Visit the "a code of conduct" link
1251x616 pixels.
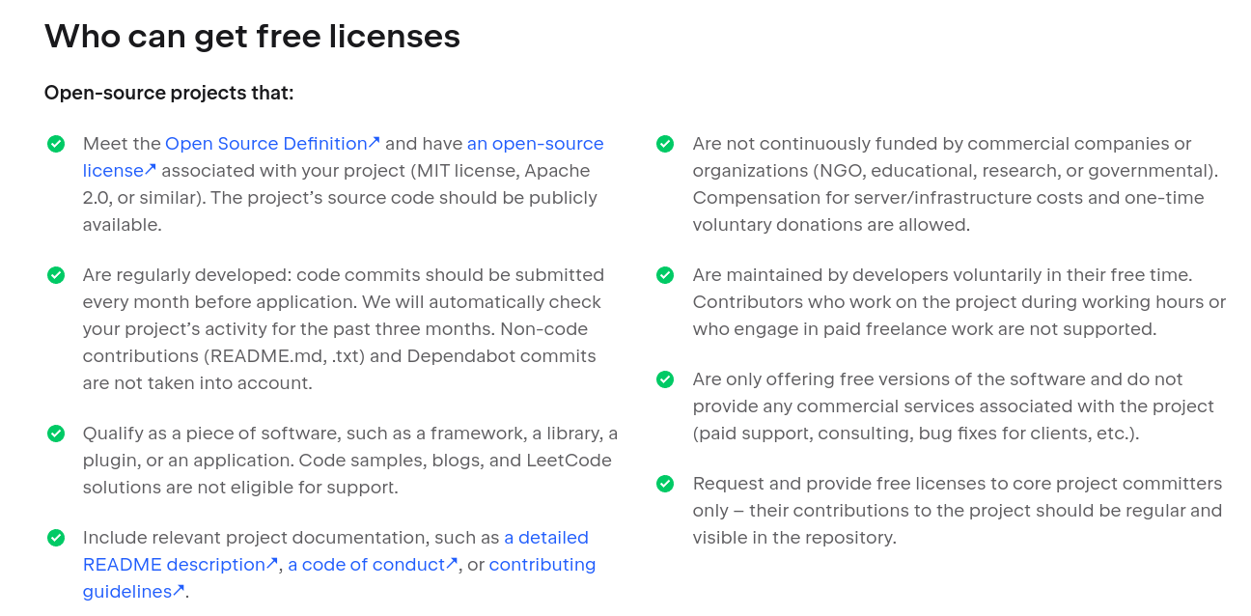[366, 565]
